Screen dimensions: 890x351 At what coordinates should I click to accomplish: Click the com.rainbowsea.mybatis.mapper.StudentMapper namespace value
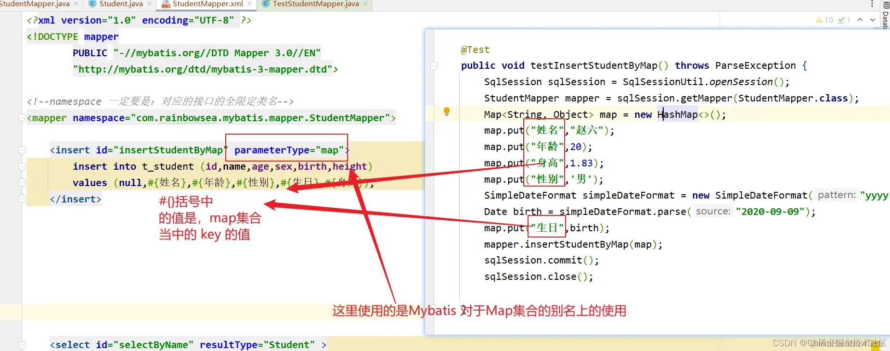click(x=260, y=118)
